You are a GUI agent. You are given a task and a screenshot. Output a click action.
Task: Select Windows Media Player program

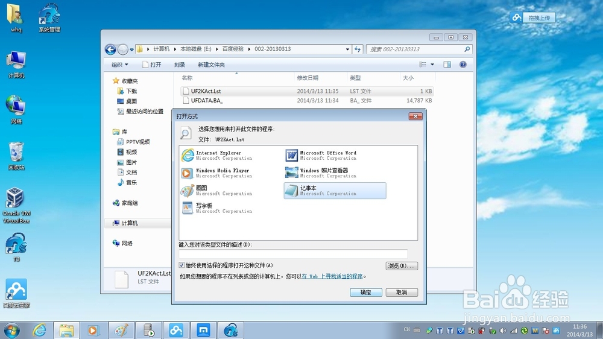click(217, 173)
